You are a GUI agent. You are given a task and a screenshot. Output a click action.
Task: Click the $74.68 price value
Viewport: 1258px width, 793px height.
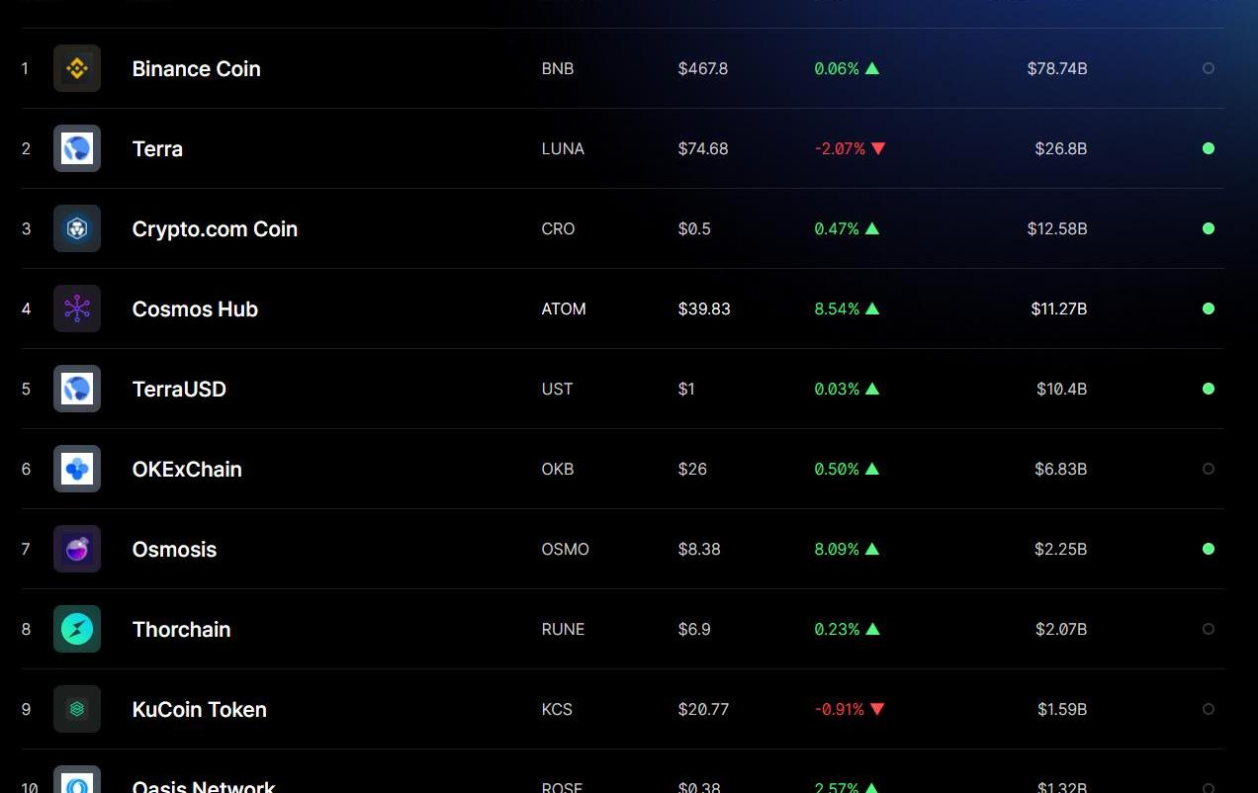(703, 148)
